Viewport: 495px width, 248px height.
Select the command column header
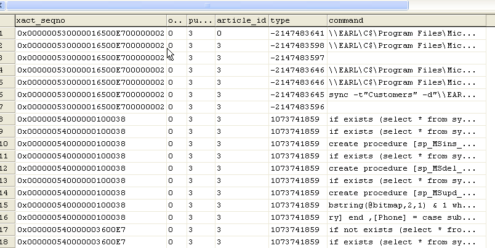406,20
